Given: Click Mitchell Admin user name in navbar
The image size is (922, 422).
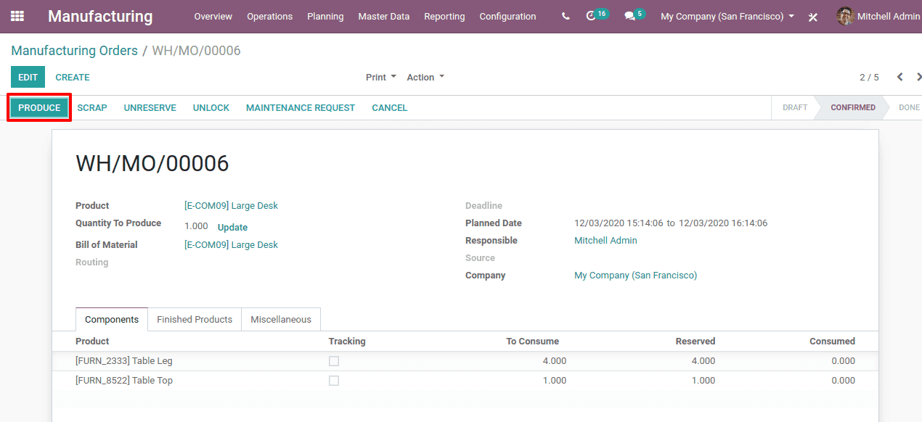Looking at the screenshot, I should point(889,16).
